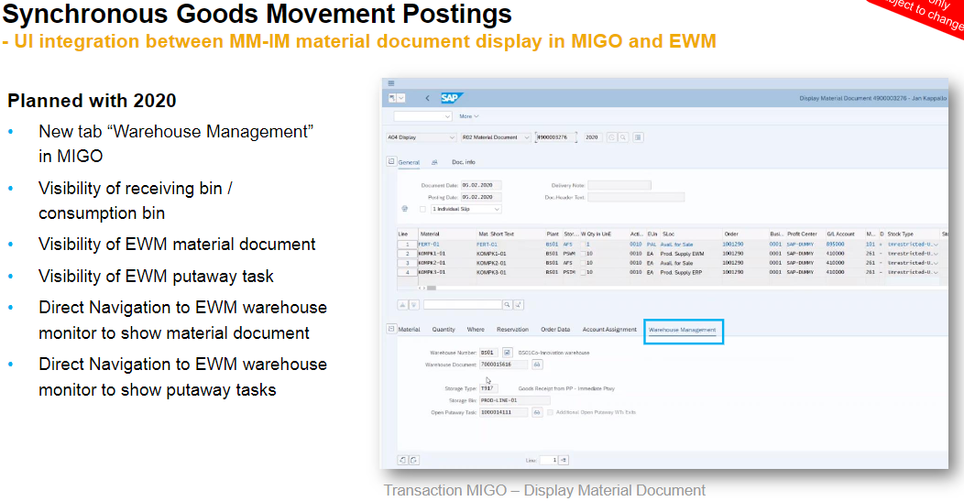Switch to the Doc. info tab
964x501 pixels.
pyautogui.click(x=464, y=162)
